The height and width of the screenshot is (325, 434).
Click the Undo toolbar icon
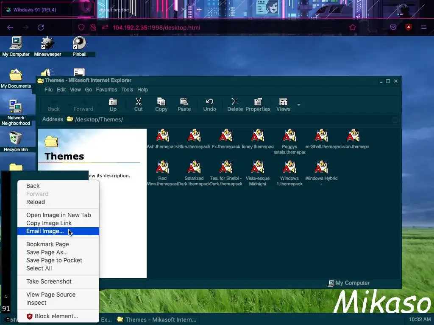[x=209, y=105]
